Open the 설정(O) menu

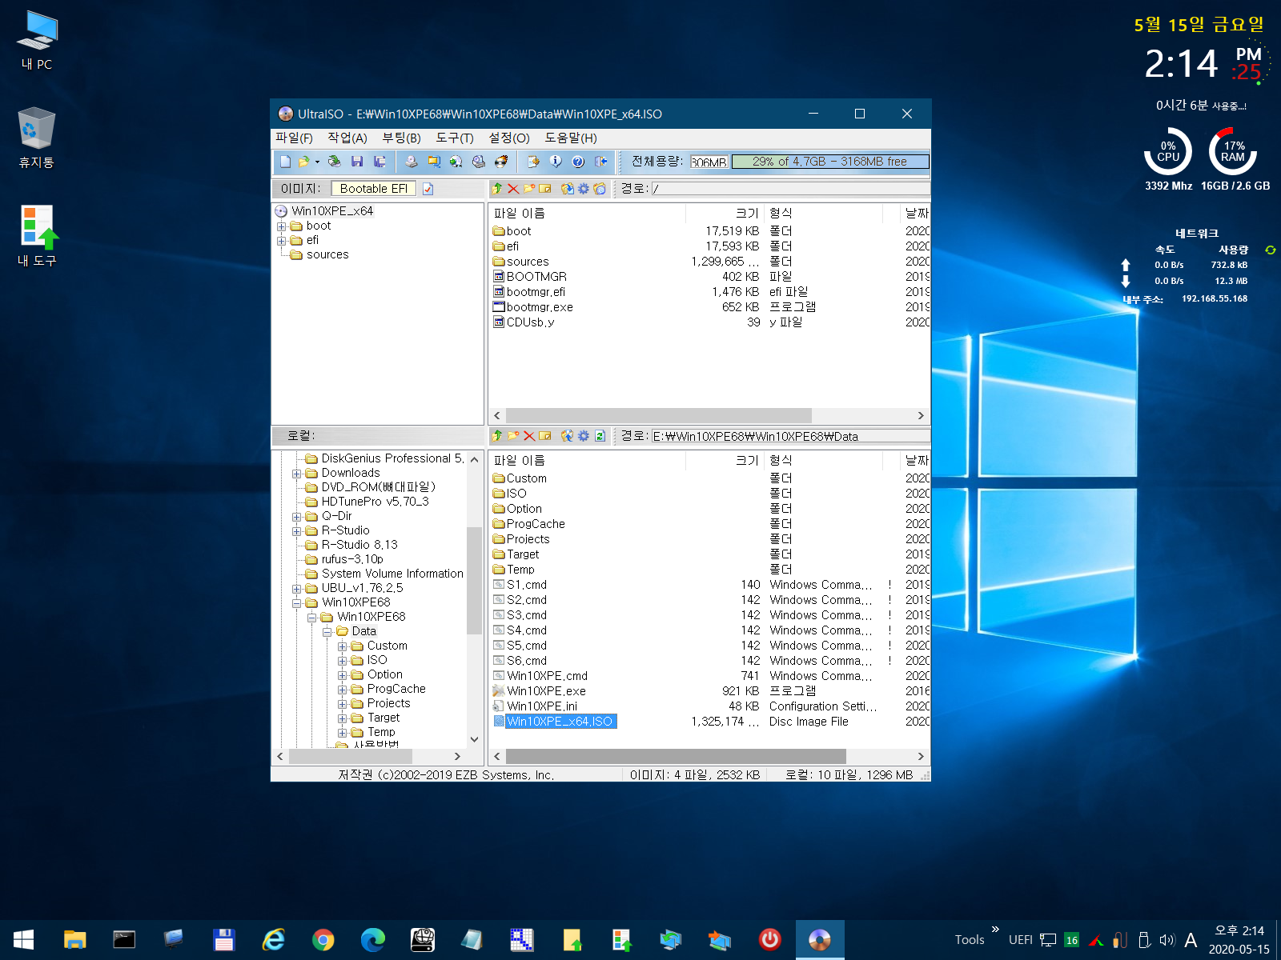click(509, 138)
